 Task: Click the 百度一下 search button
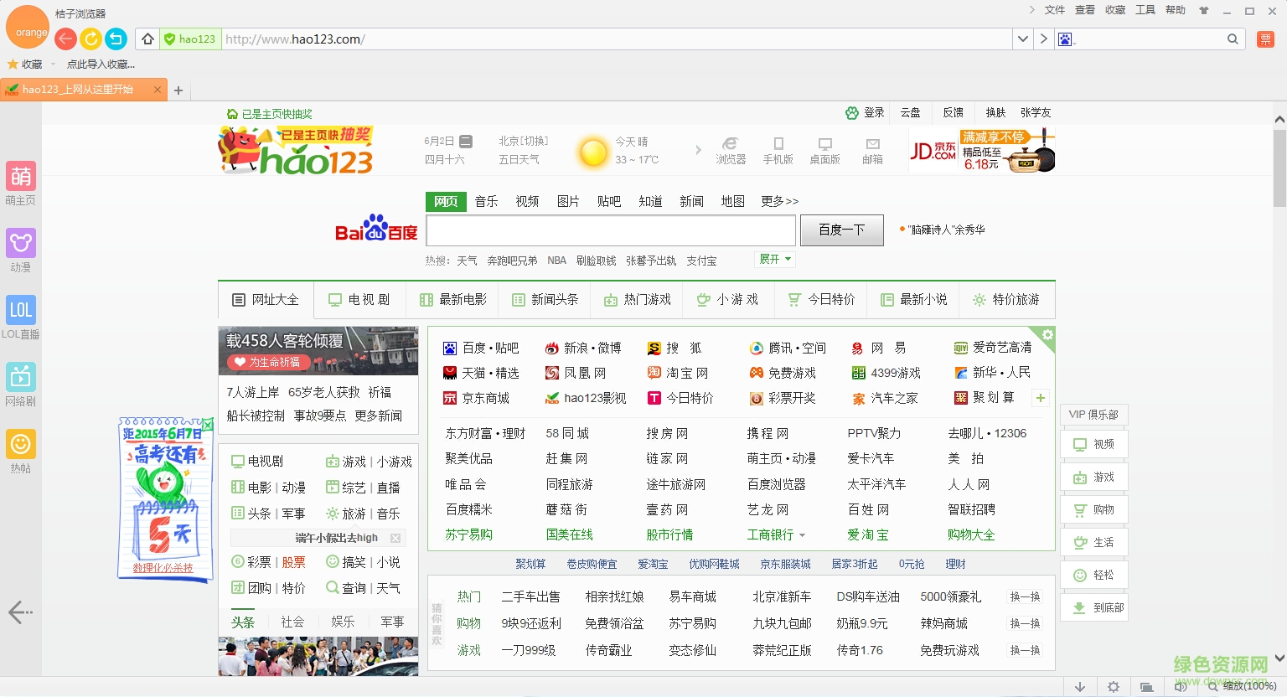point(841,230)
